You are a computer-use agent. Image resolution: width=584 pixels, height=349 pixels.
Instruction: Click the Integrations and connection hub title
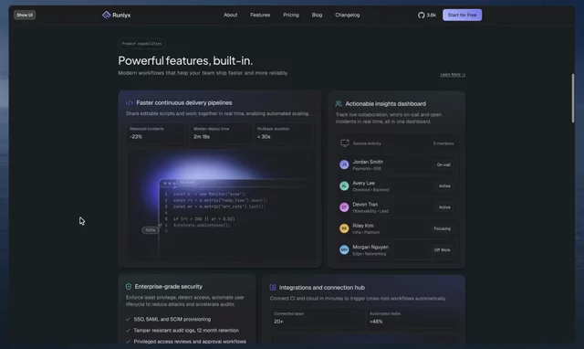click(322, 288)
